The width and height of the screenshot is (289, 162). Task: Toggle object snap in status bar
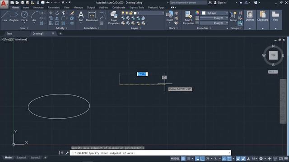pyautogui.click(x=229, y=158)
